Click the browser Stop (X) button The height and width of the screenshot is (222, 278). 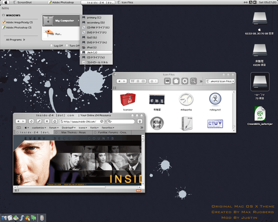click(47, 121)
